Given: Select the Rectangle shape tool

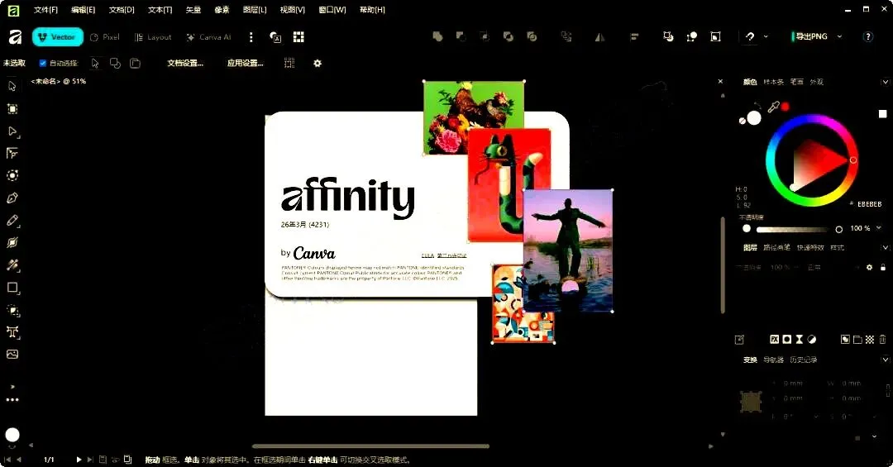Looking at the screenshot, I should point(12,288).
